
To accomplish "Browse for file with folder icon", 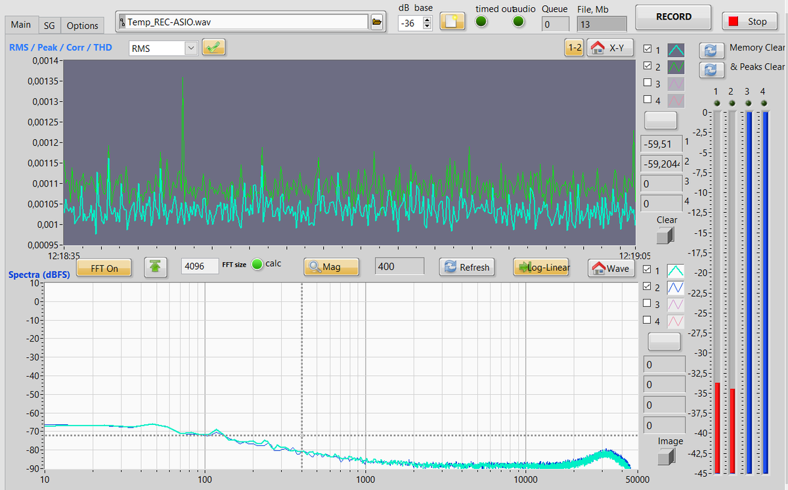I will coord(377,22).
